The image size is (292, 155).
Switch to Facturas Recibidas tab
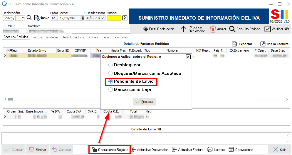click(x=45, y=37)
